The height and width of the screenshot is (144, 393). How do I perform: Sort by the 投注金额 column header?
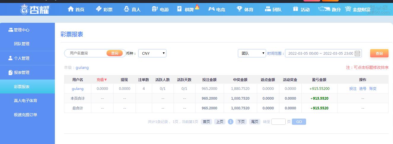tap(209, 80)
